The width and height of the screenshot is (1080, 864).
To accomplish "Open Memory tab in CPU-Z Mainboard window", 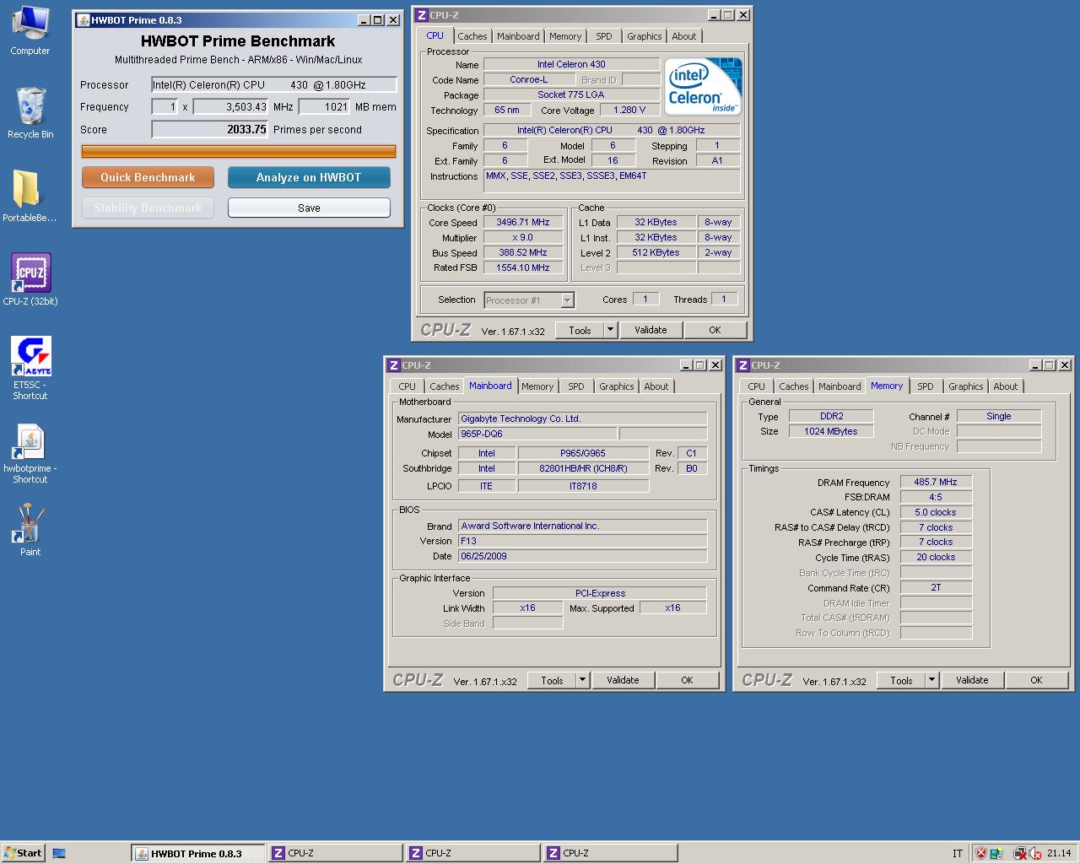I will pos(537,386).
